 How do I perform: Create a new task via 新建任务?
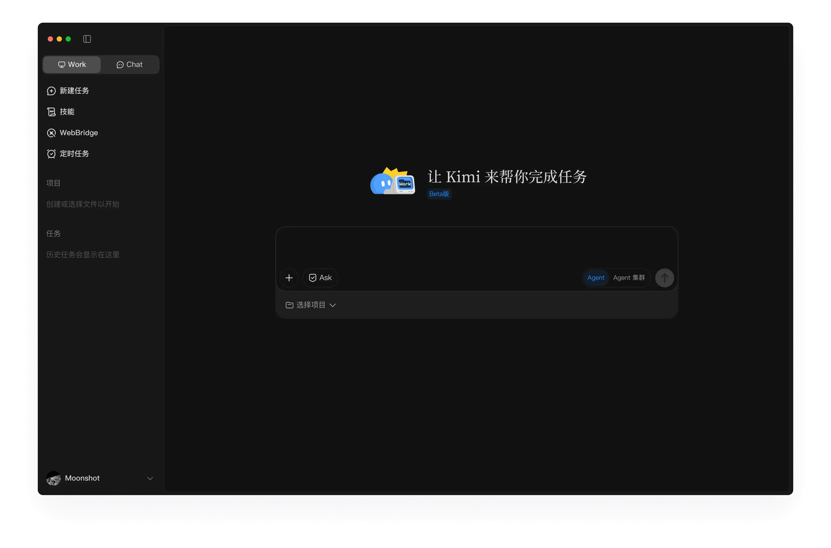coord(68,91)
